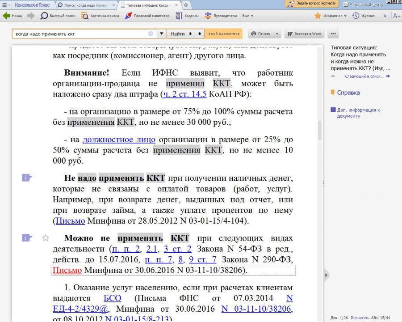Screen dimensions: 402x322
Task: Open a new tab with plus button
Action: coord(186,4)
